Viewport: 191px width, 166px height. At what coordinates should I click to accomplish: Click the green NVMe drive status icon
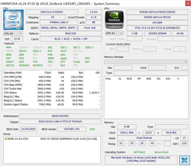6,139
